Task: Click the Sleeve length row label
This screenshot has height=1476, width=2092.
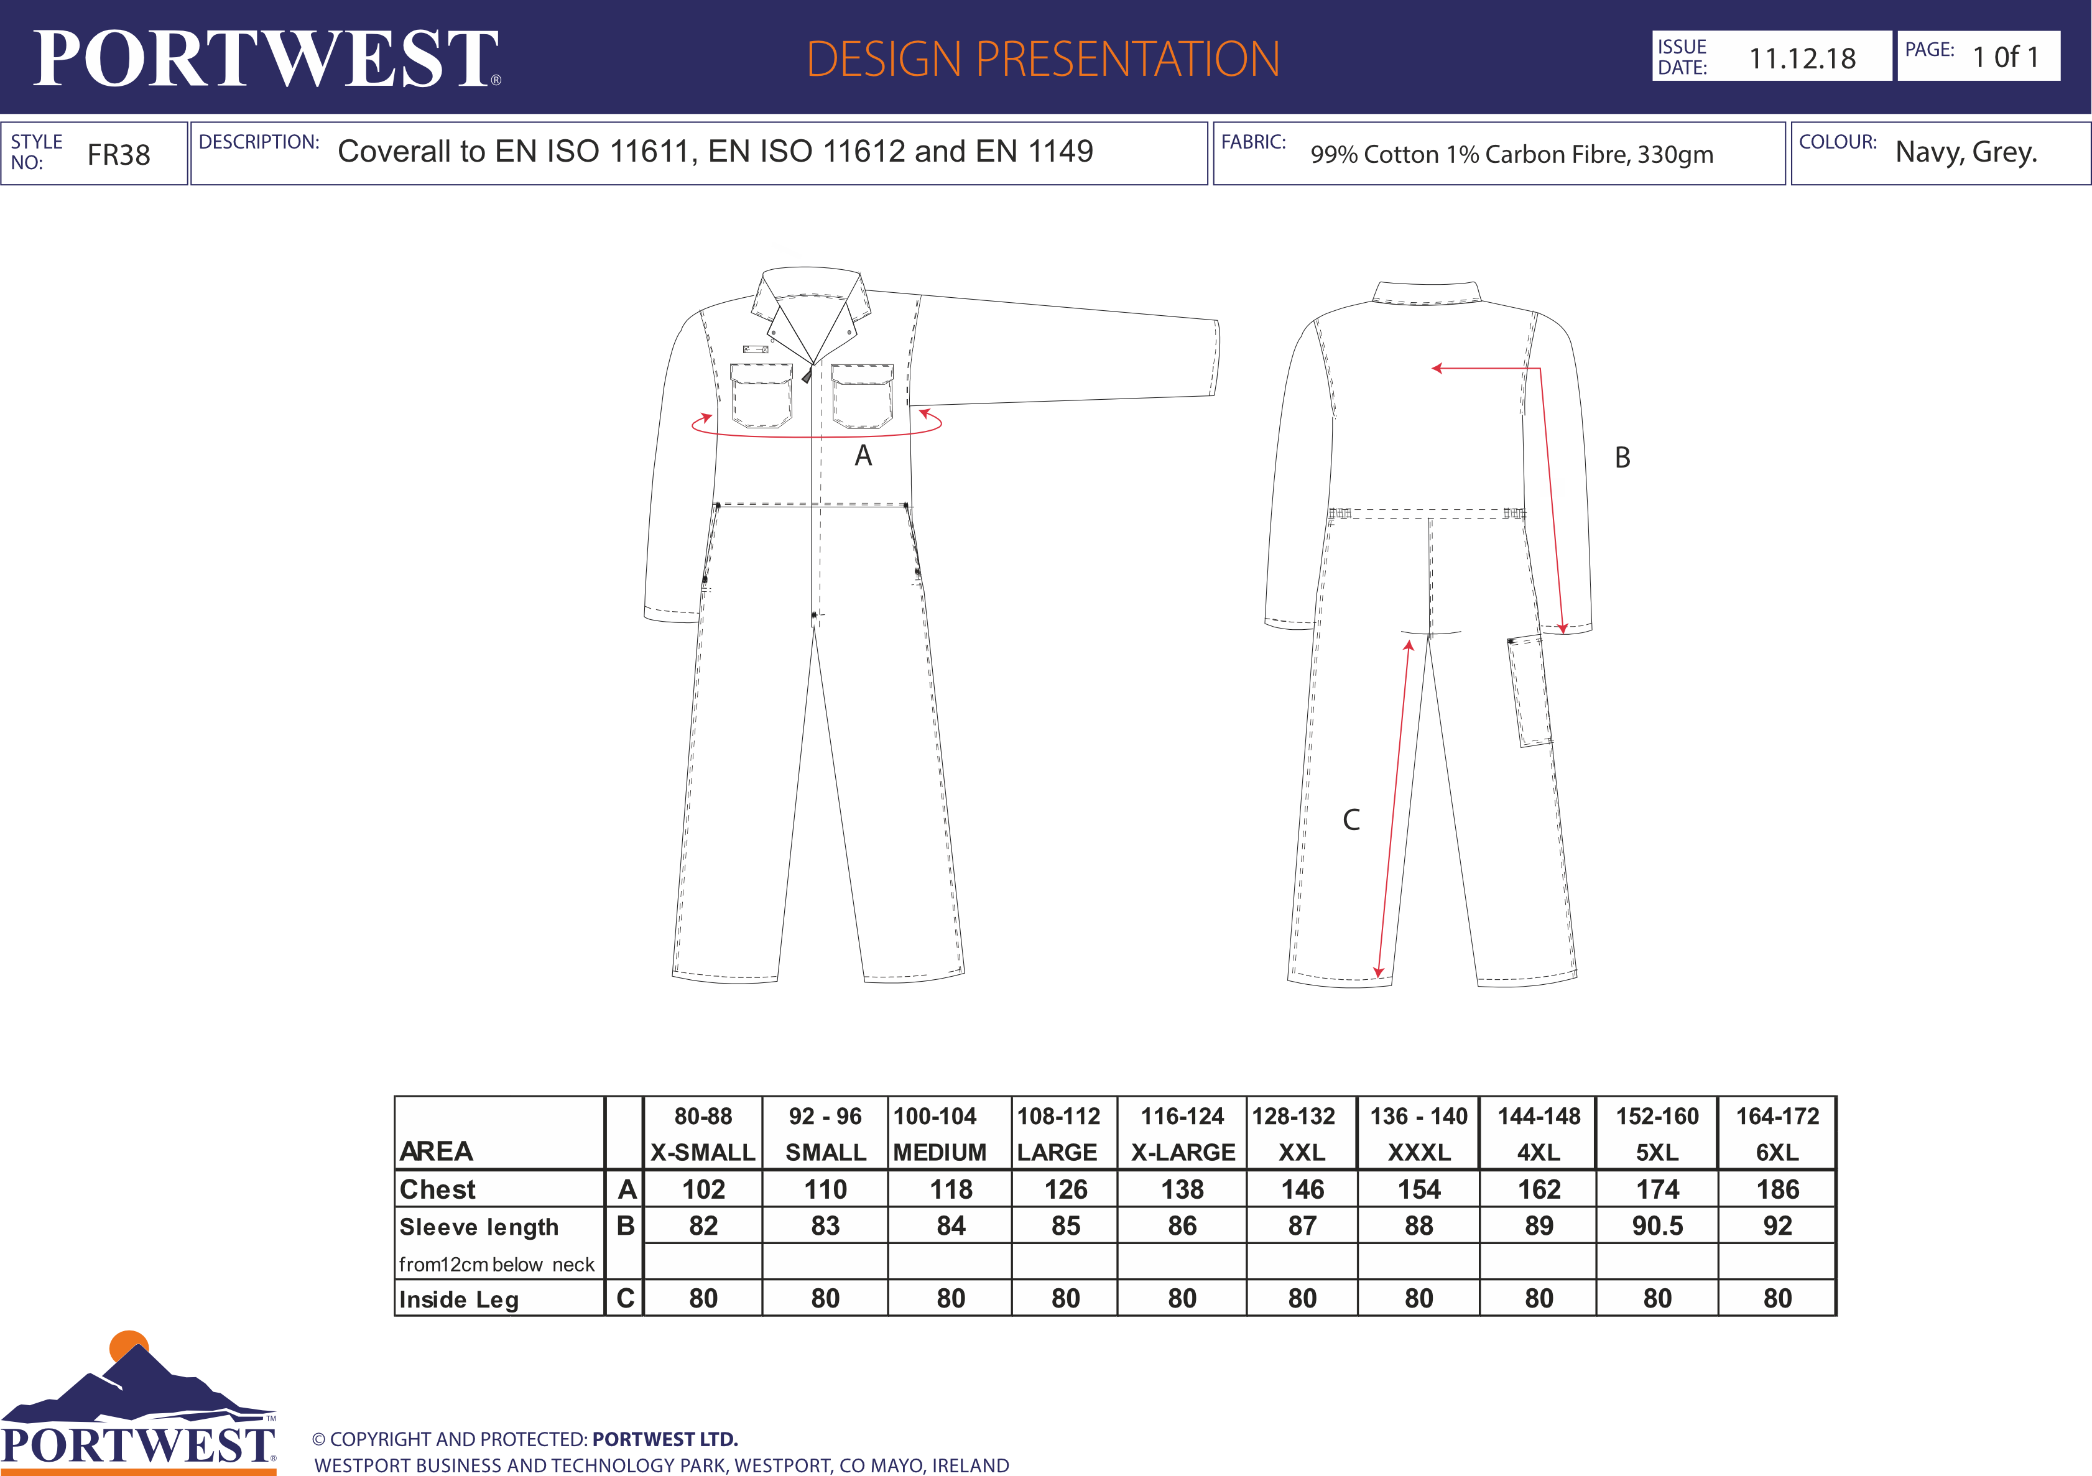Action: click(x=479, y=1227)
